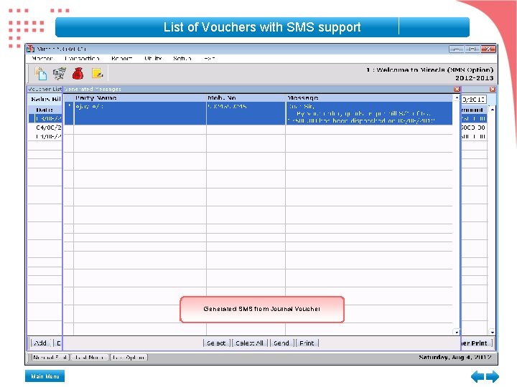Open the documents copy toolbar icon
Screen dimensions: 517x387
pos(41,74)
